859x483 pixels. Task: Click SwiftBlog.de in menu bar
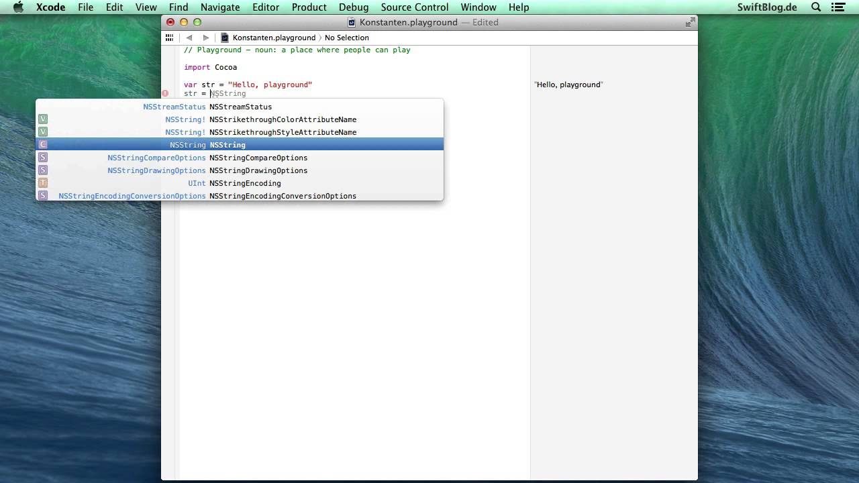click(x=767, y=7)
